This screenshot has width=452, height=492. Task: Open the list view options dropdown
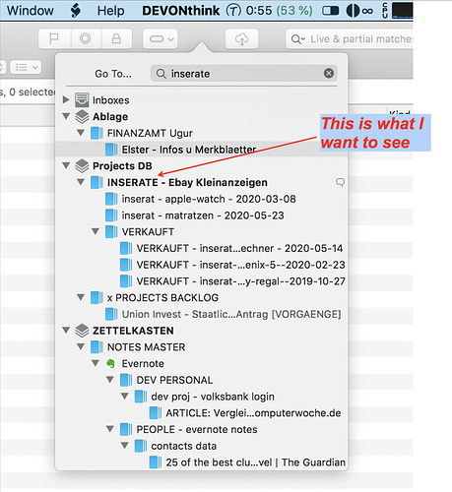click(26, 67)
